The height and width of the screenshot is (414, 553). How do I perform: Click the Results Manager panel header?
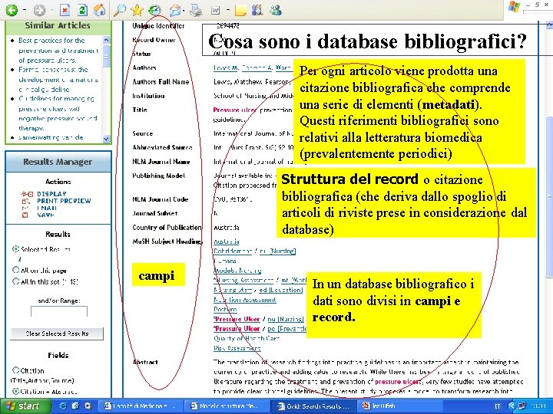pos(58,162)
